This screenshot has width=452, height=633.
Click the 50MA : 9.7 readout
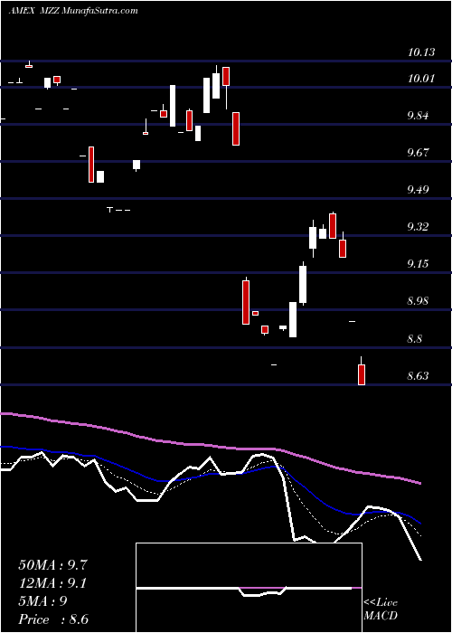click(52, 565)
